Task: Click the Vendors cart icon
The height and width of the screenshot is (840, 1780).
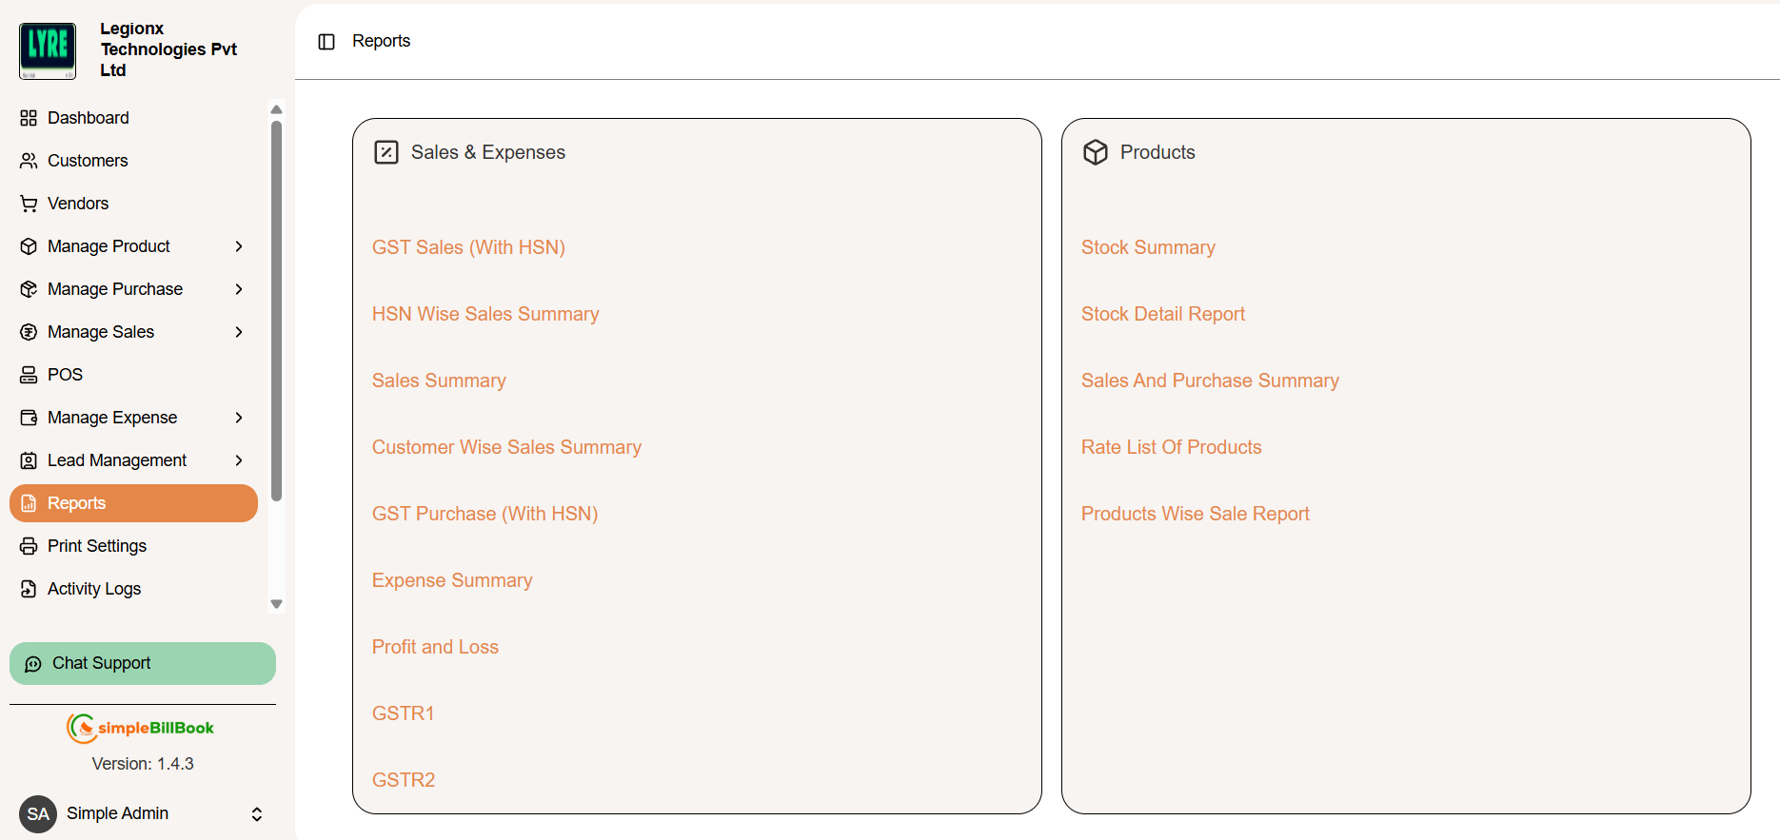Action: (x=29, y=204)
